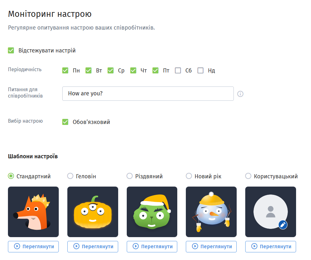Uncheck the Обов'язковий checkbox

pos(65,122)
